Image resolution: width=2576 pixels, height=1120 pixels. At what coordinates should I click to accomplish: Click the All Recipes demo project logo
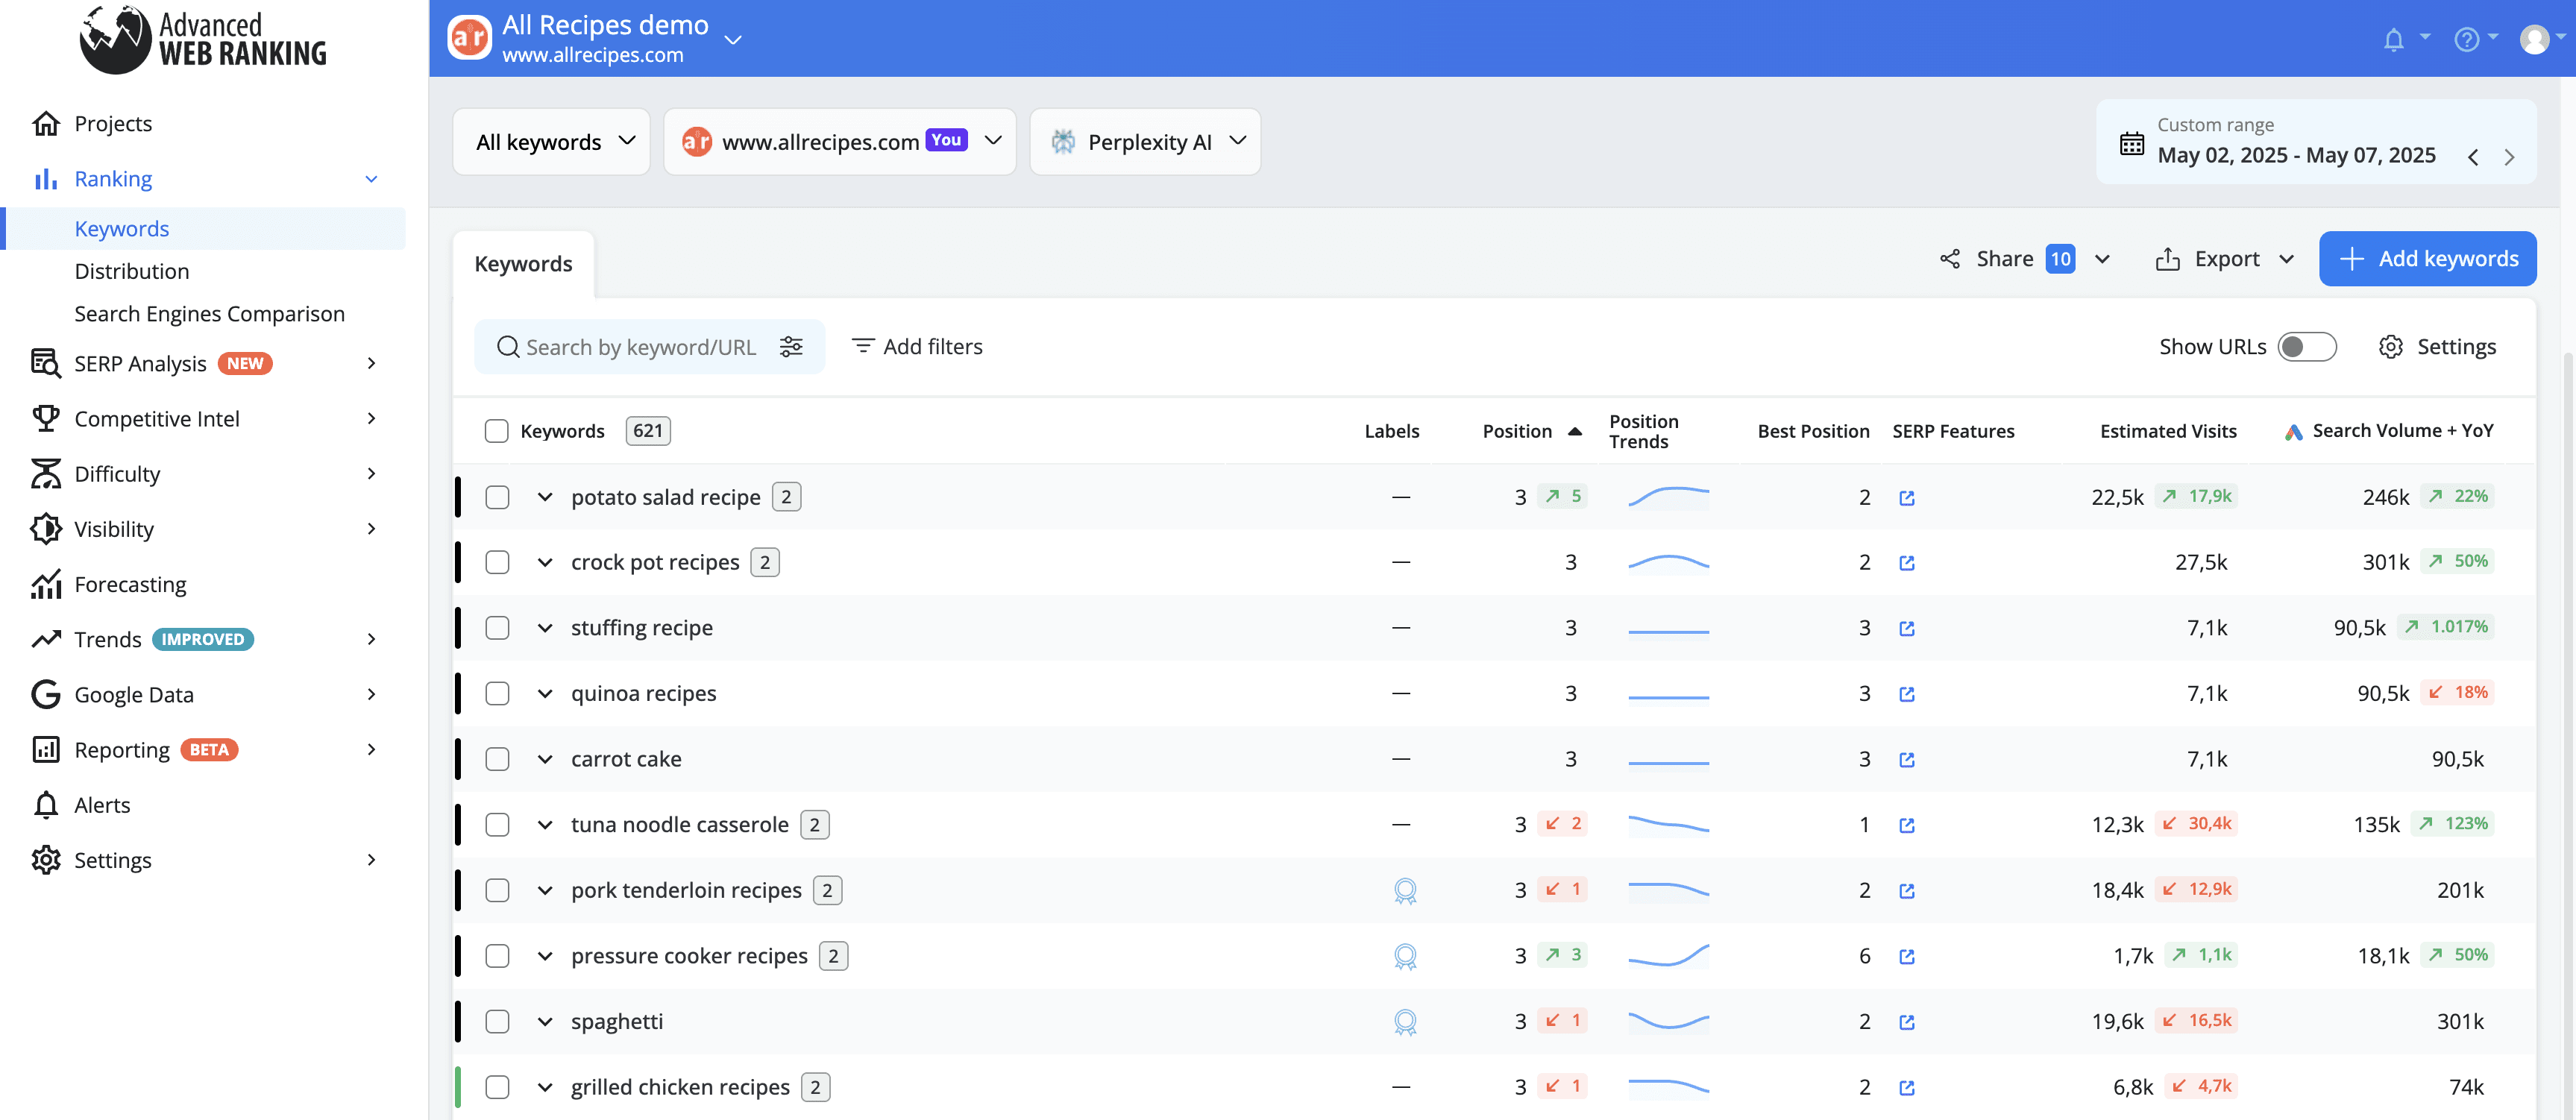pyautogui.click(x=469, y=38)
